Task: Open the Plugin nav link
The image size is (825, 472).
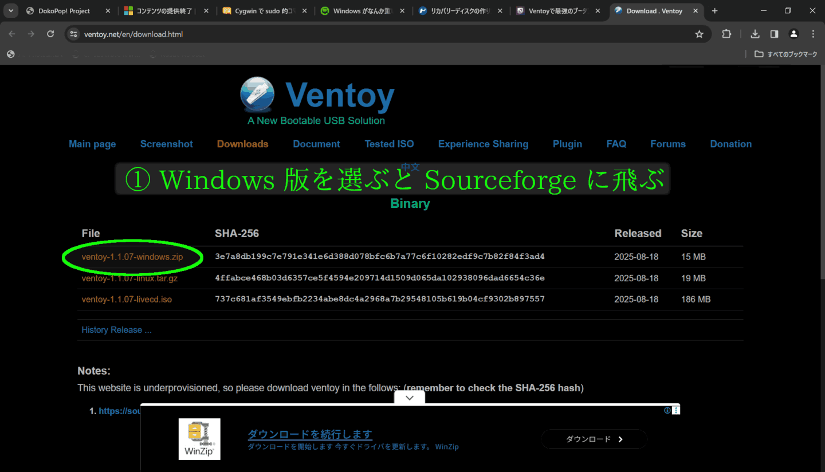Action: click(567, 144)
